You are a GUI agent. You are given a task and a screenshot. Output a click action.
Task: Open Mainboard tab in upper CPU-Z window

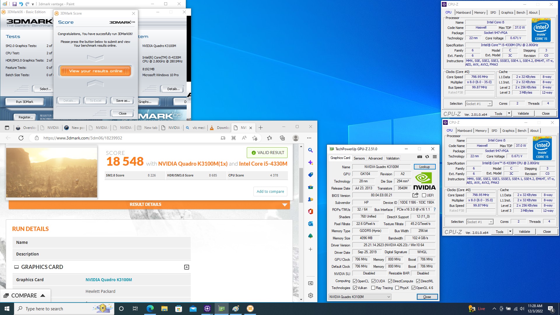[463, 13]
